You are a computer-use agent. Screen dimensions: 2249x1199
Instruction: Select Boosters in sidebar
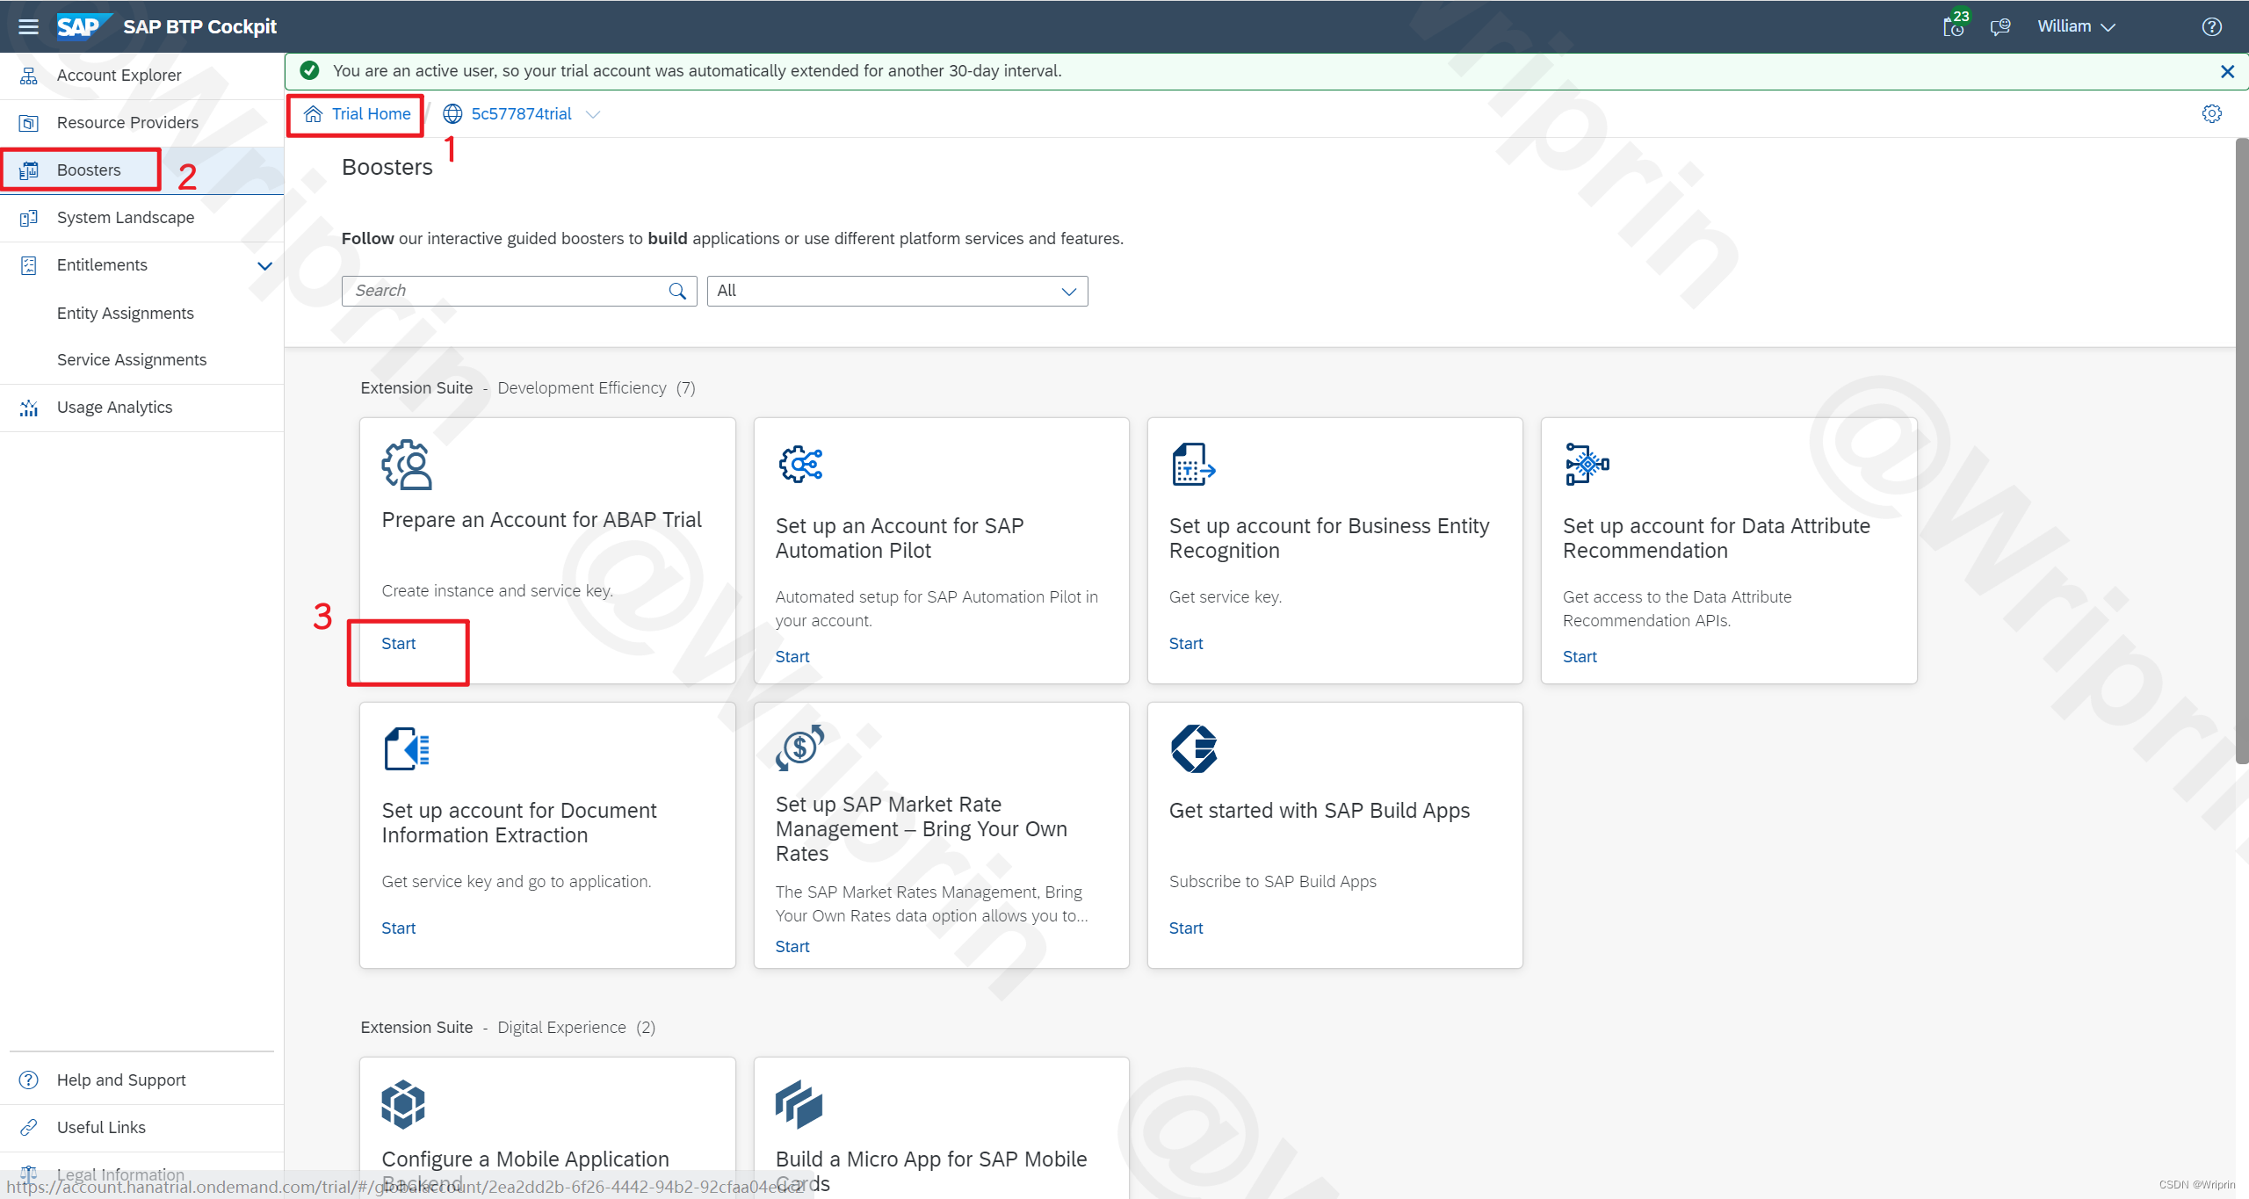click(x=142, y=170)
